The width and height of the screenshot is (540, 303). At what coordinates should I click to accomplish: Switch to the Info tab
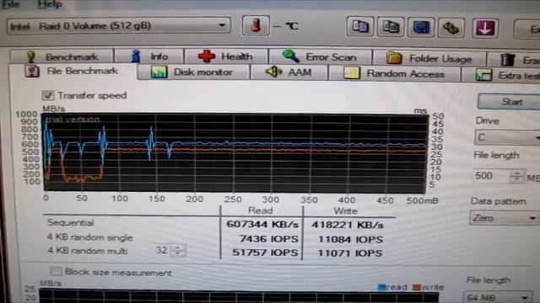pos(149,56)
